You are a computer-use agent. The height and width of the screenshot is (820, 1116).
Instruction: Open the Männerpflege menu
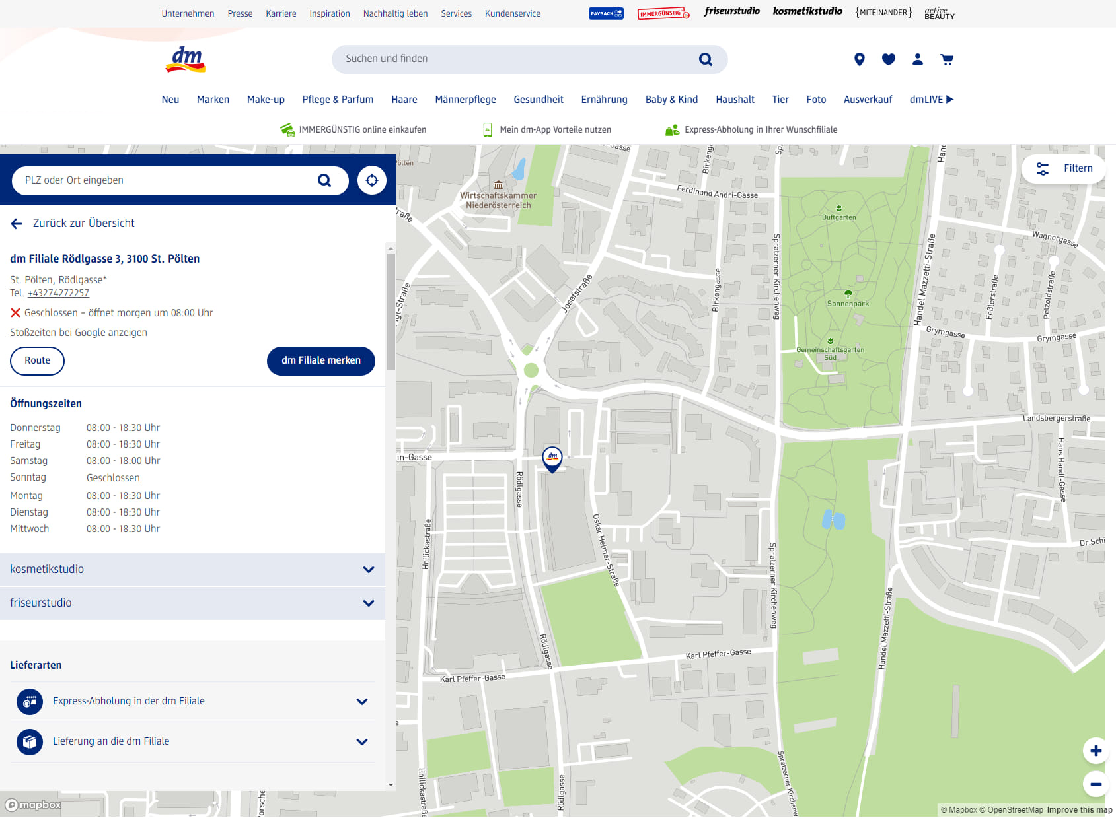pos(465,100)
